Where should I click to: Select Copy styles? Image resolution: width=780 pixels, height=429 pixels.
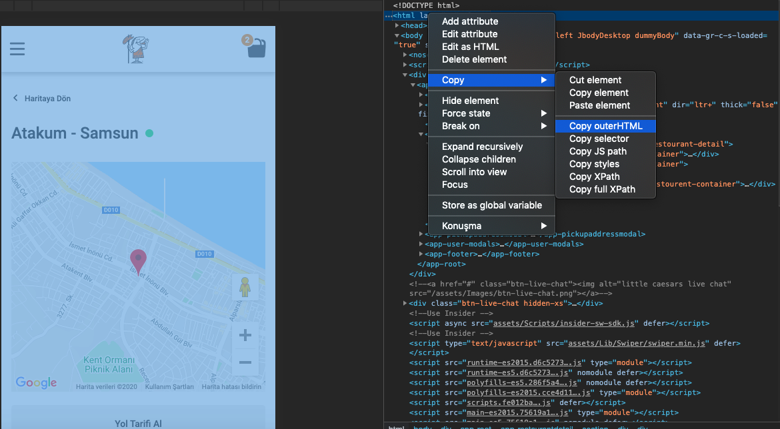click(x=605, y=164)
